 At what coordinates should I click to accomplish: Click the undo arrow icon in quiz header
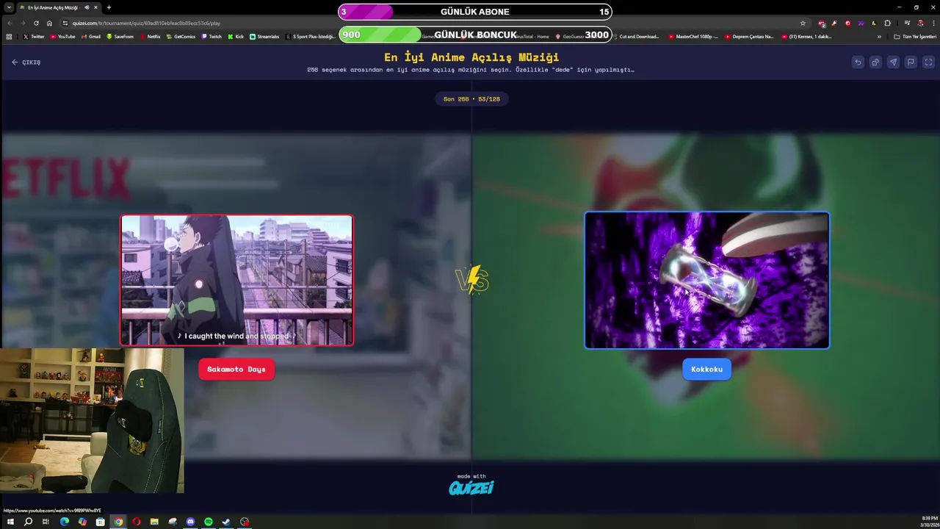tap(858, 62)
